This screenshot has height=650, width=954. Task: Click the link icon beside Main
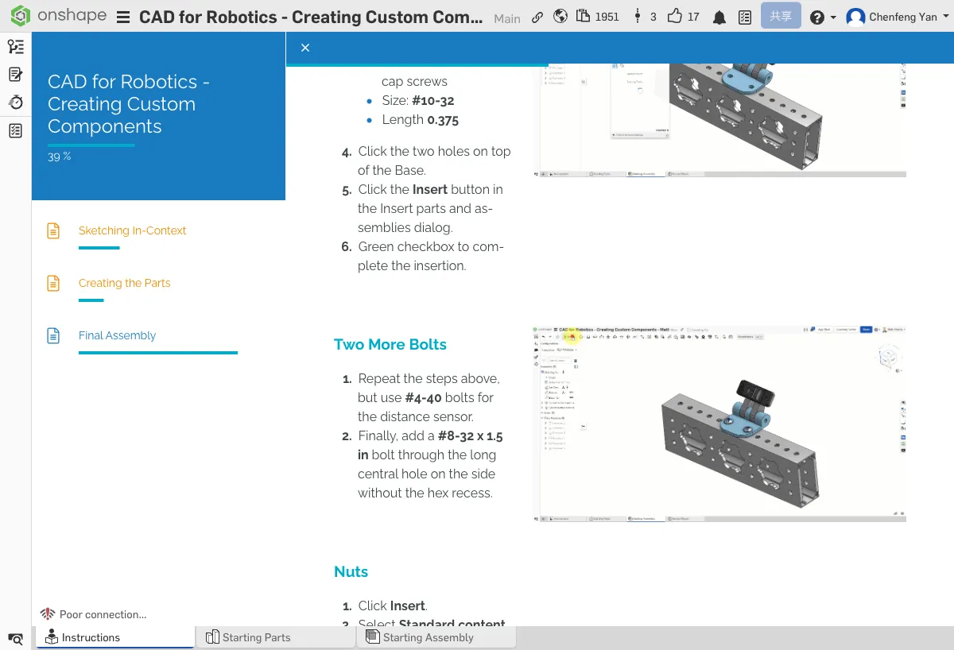538,17
